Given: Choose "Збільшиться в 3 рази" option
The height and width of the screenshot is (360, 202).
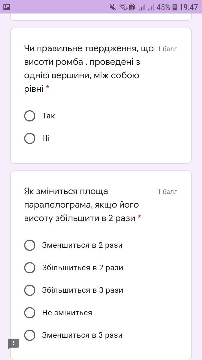Looking at the screenshot, I should [x=30, y=290].
